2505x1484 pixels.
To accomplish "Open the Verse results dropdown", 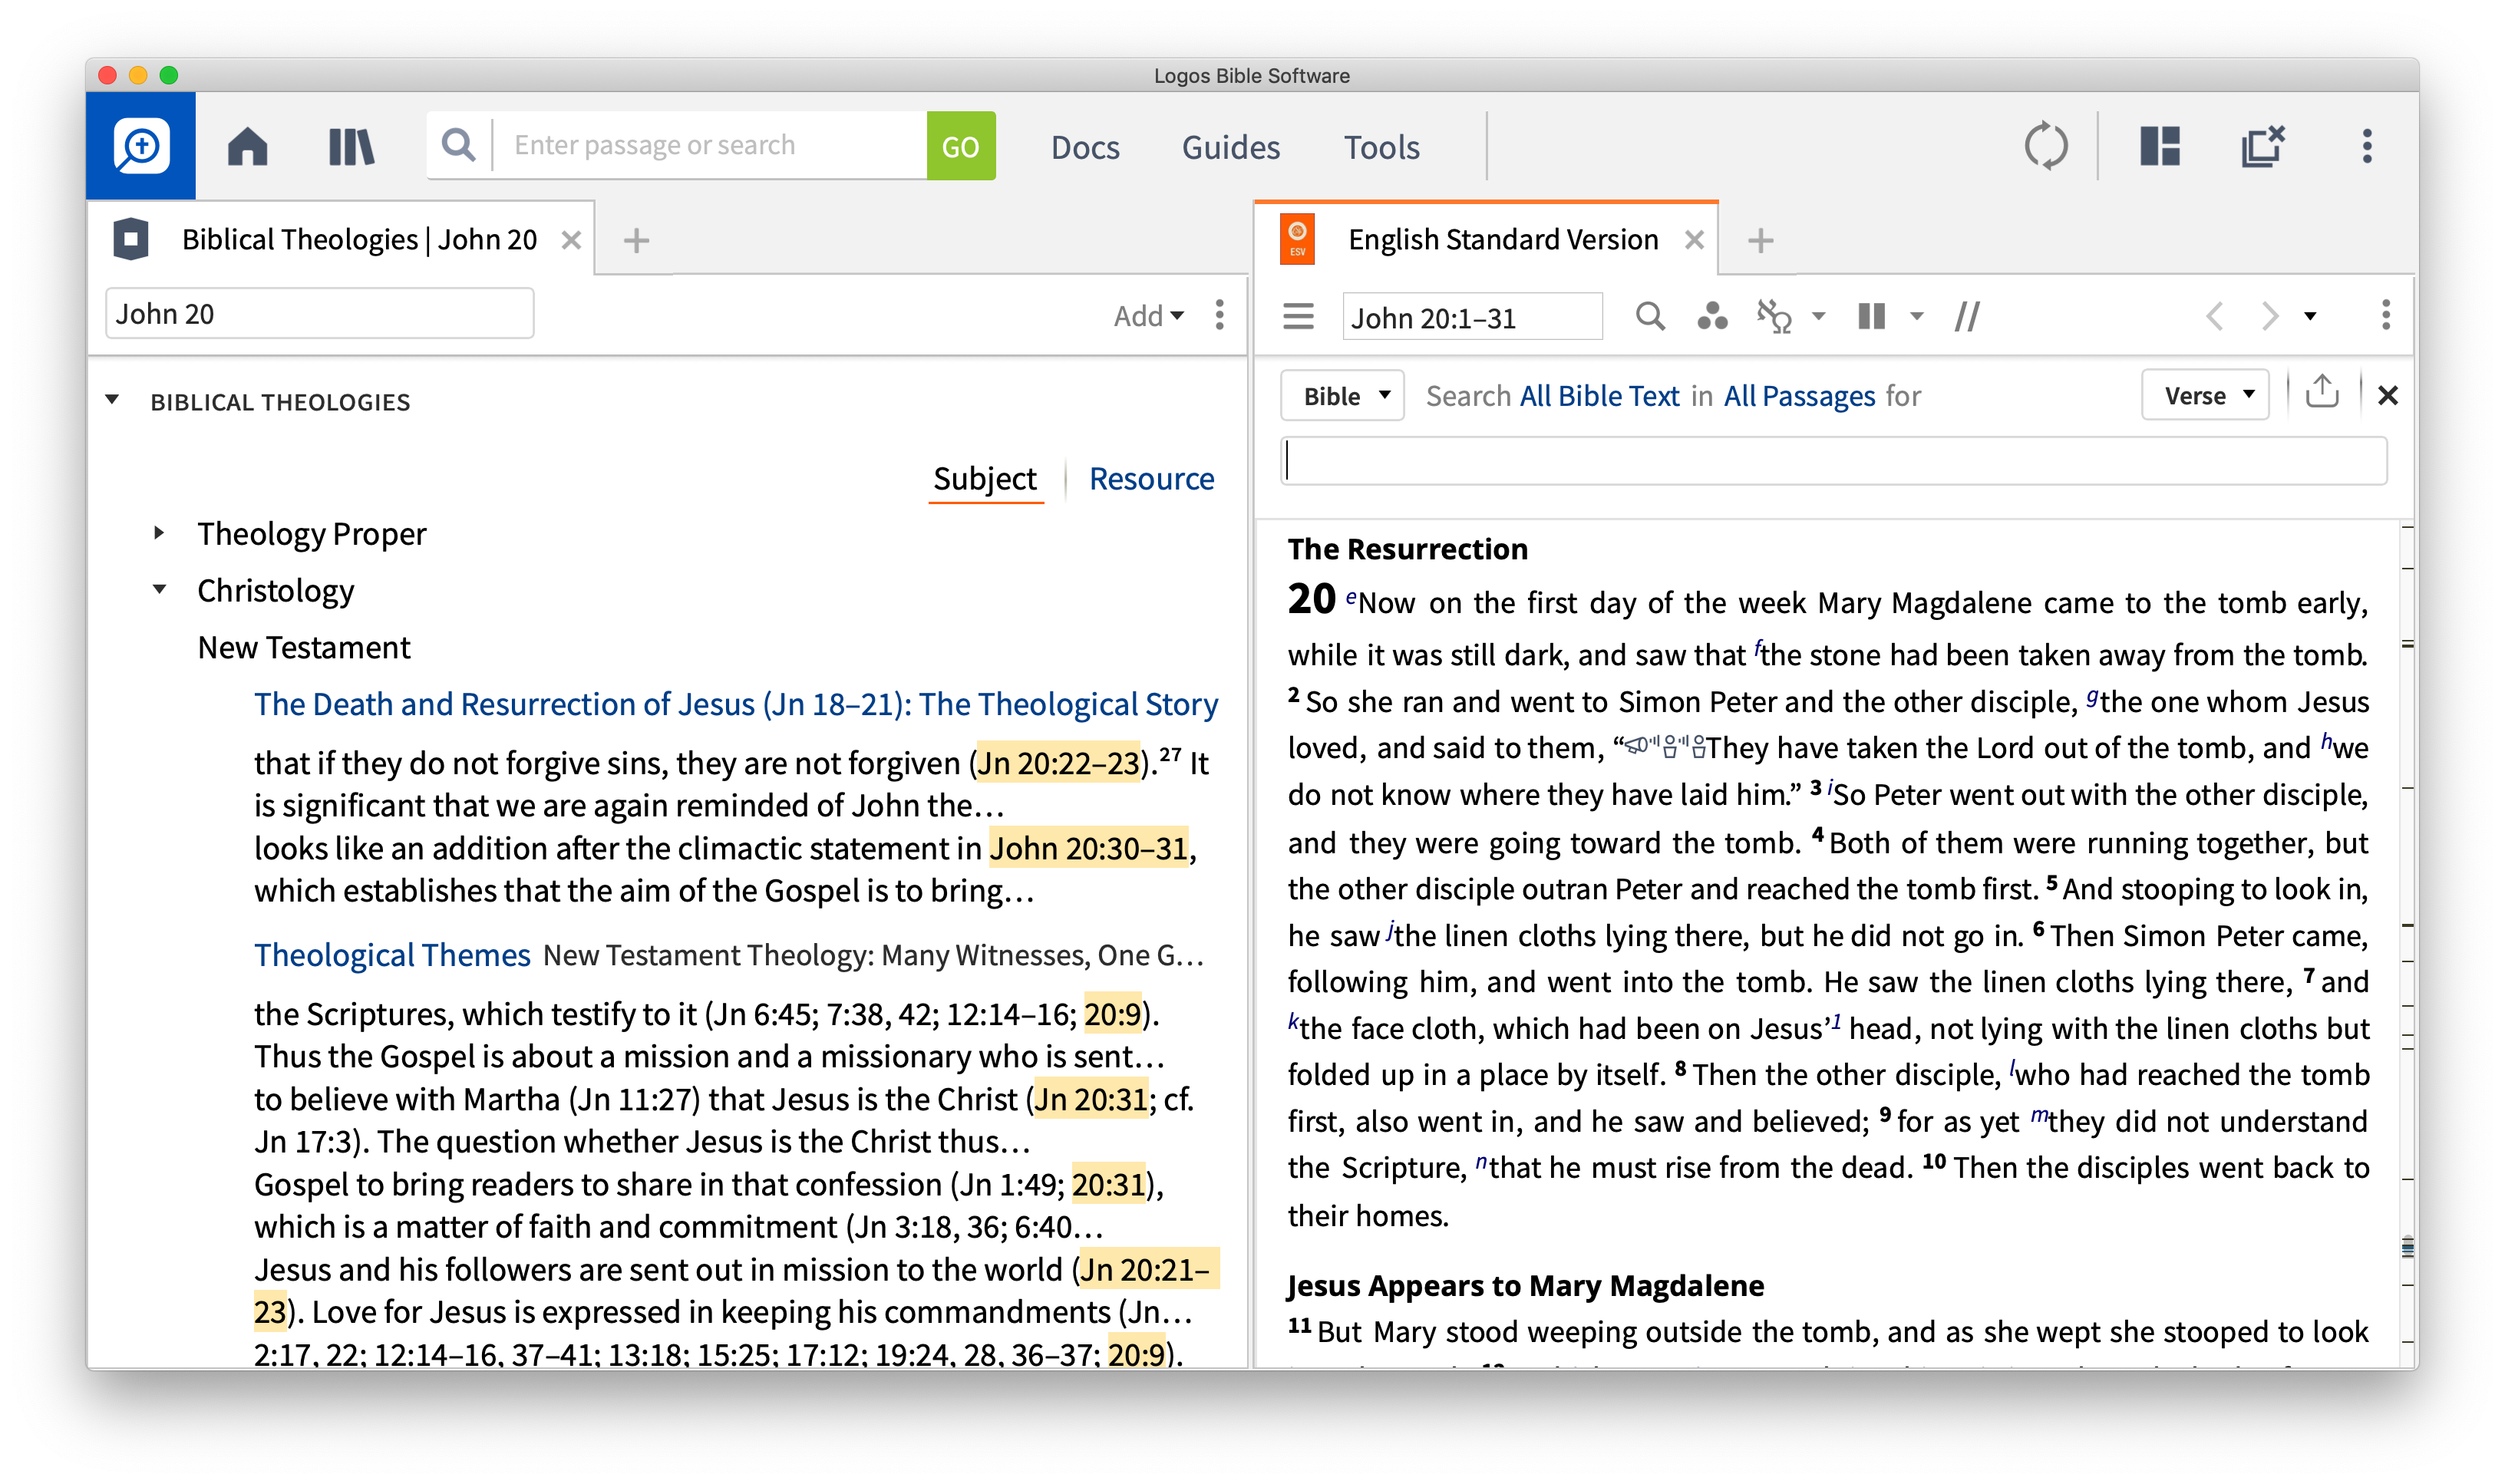I will click(x=2204, y=396).
